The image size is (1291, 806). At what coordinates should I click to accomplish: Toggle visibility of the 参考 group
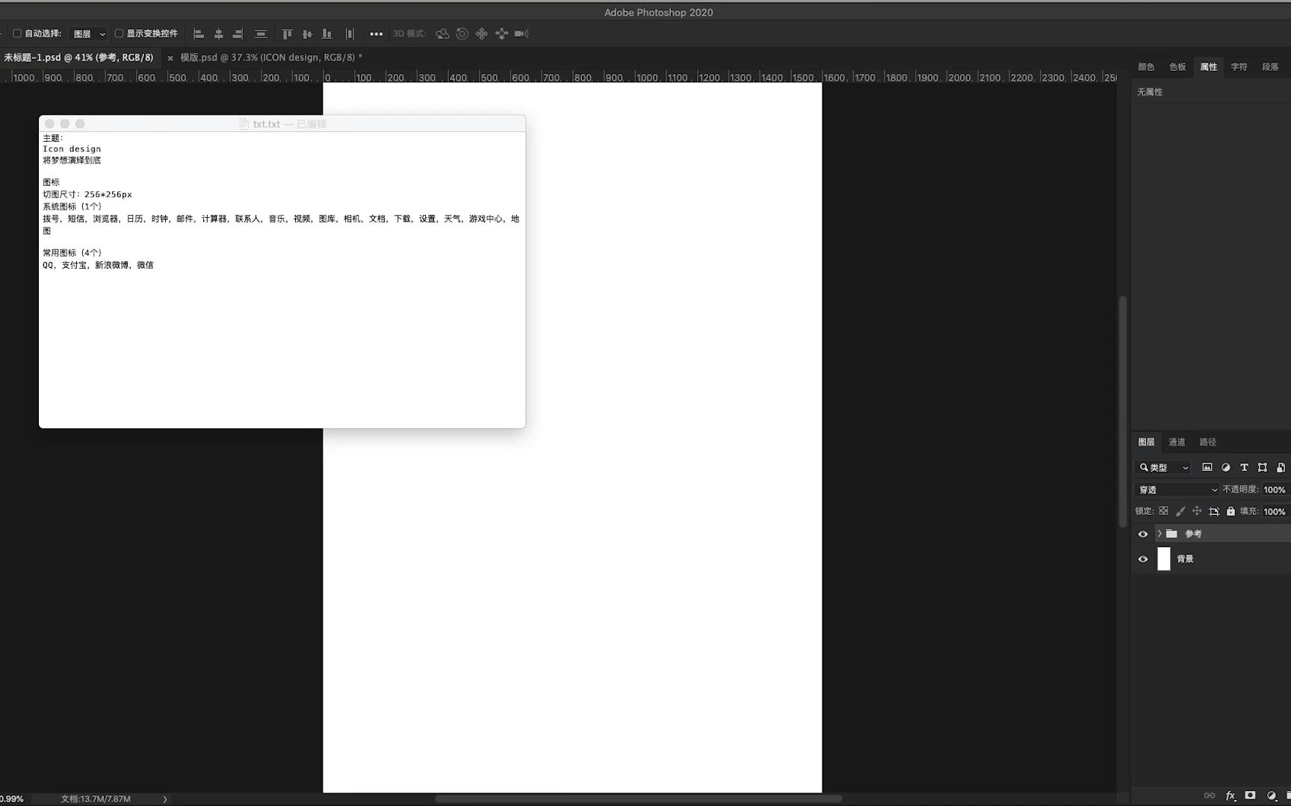point(1142,534)
